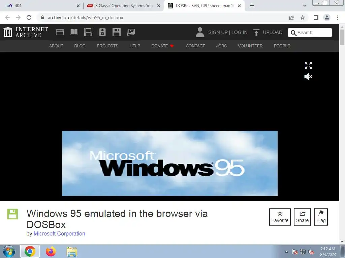Click the upload arrow icon
Screen dimensions: 345x258
(256, 32)
